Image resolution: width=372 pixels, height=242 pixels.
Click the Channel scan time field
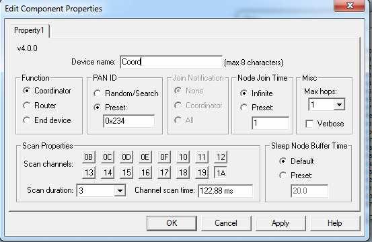(x=225, y=191)
